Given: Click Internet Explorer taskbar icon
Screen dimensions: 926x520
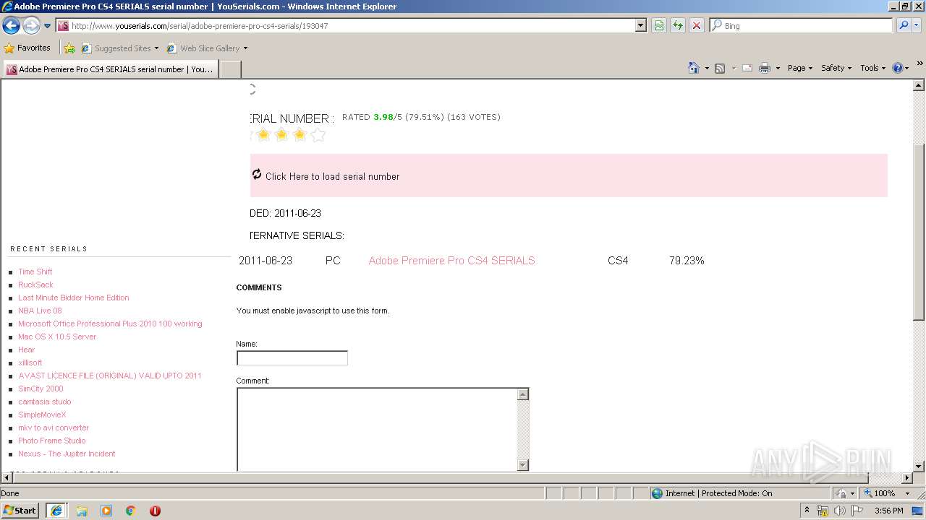Looking at the screenshot, I should pyautogui.click(x=56, y=511).
